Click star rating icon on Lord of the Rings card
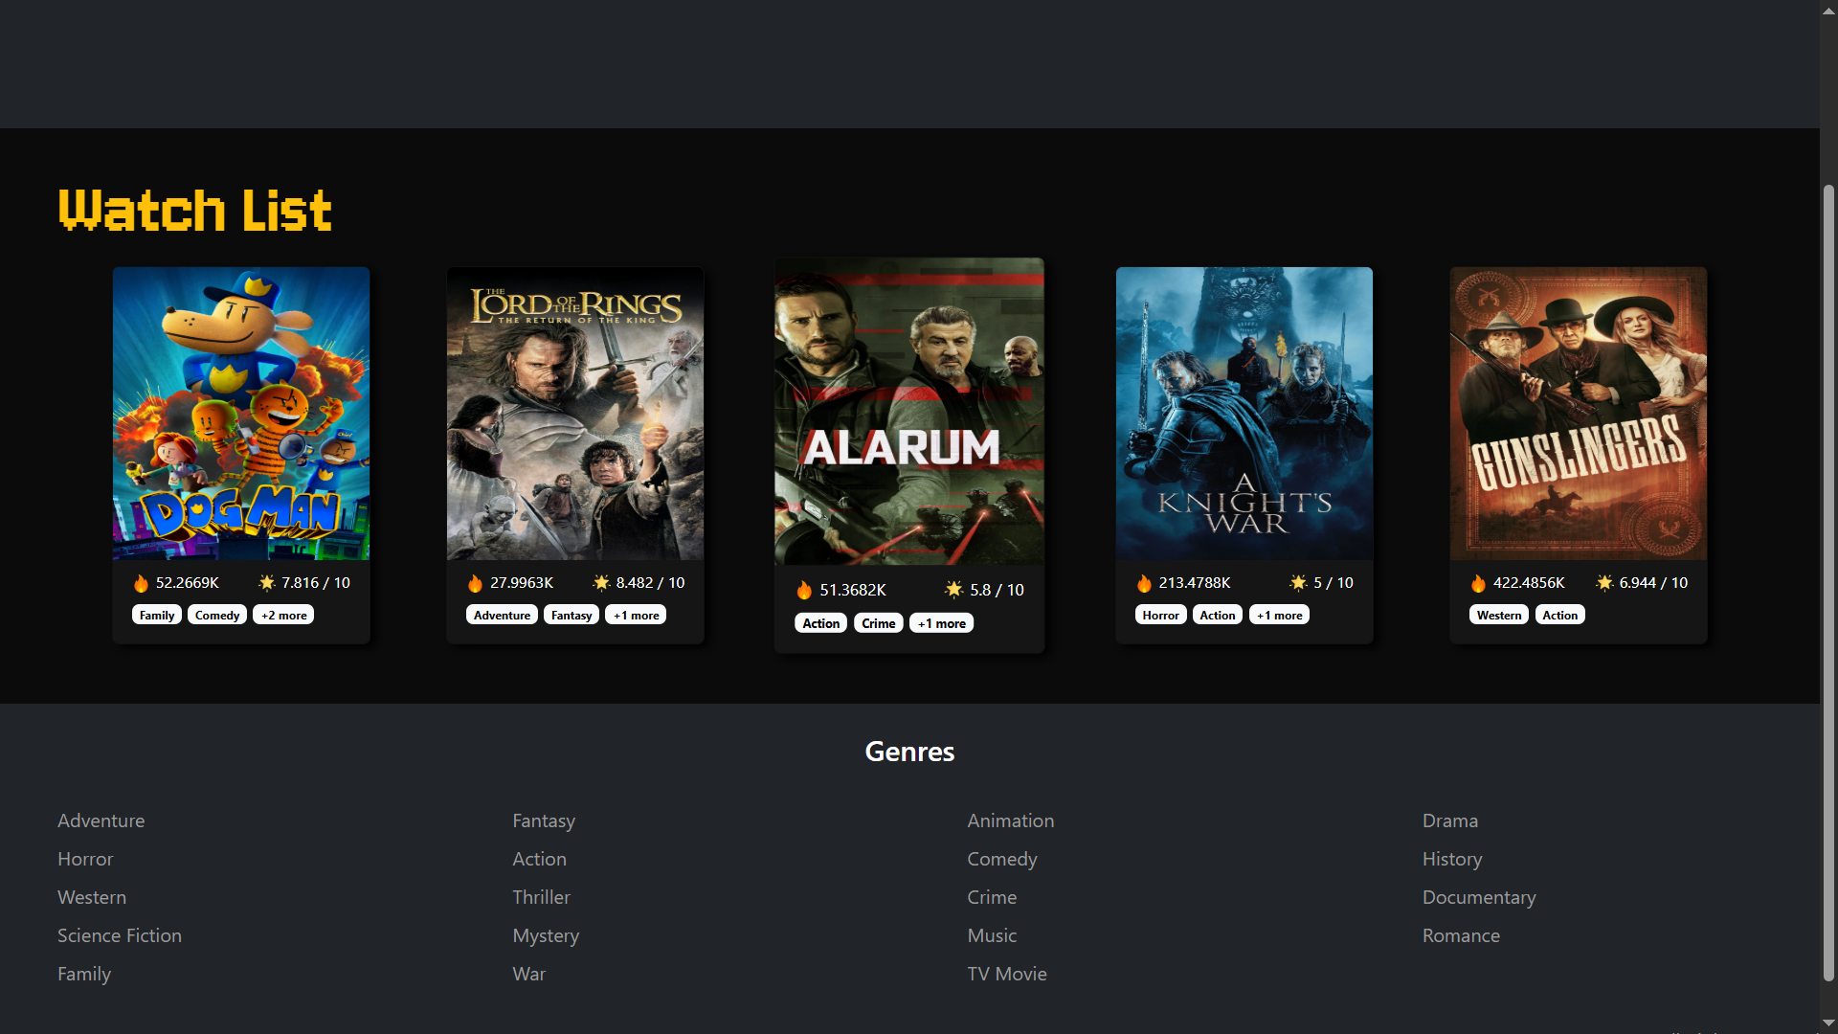The height and width of the screenshot is (1034, 1838). point(601,583)
